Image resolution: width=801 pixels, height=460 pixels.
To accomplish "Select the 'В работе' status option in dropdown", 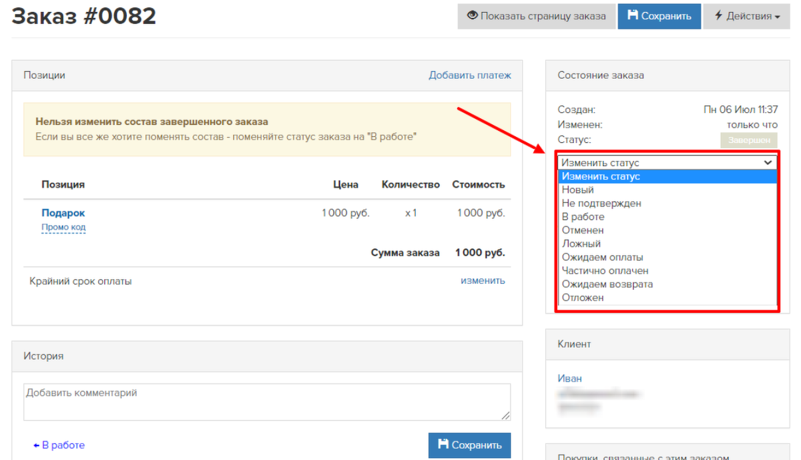I will pos(667,217).
